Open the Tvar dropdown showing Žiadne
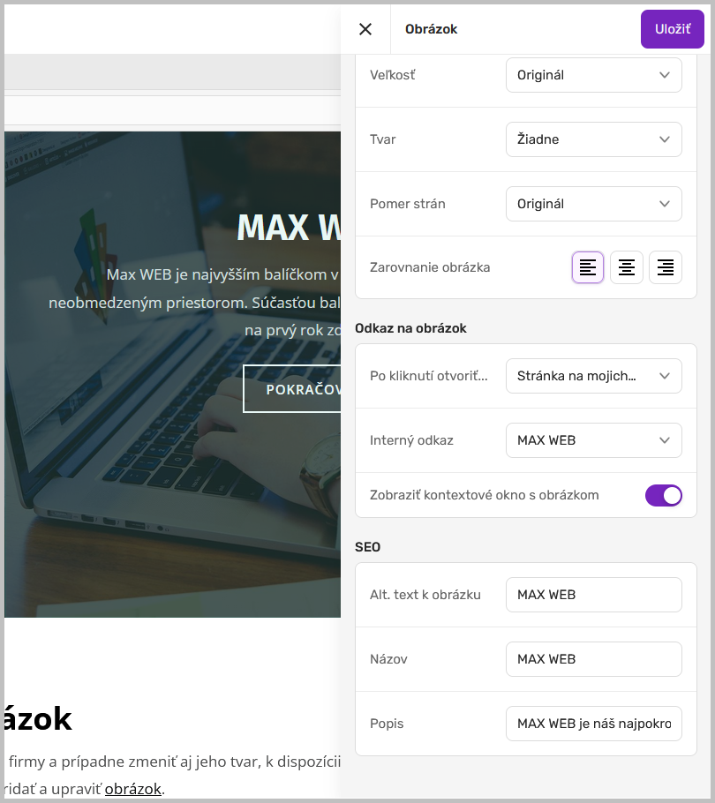 click(x=593, y=139)
